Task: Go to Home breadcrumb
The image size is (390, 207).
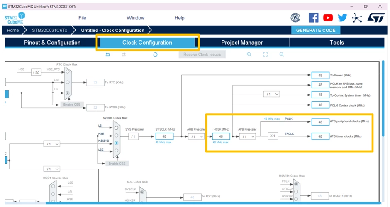Action: pos(13,30)
